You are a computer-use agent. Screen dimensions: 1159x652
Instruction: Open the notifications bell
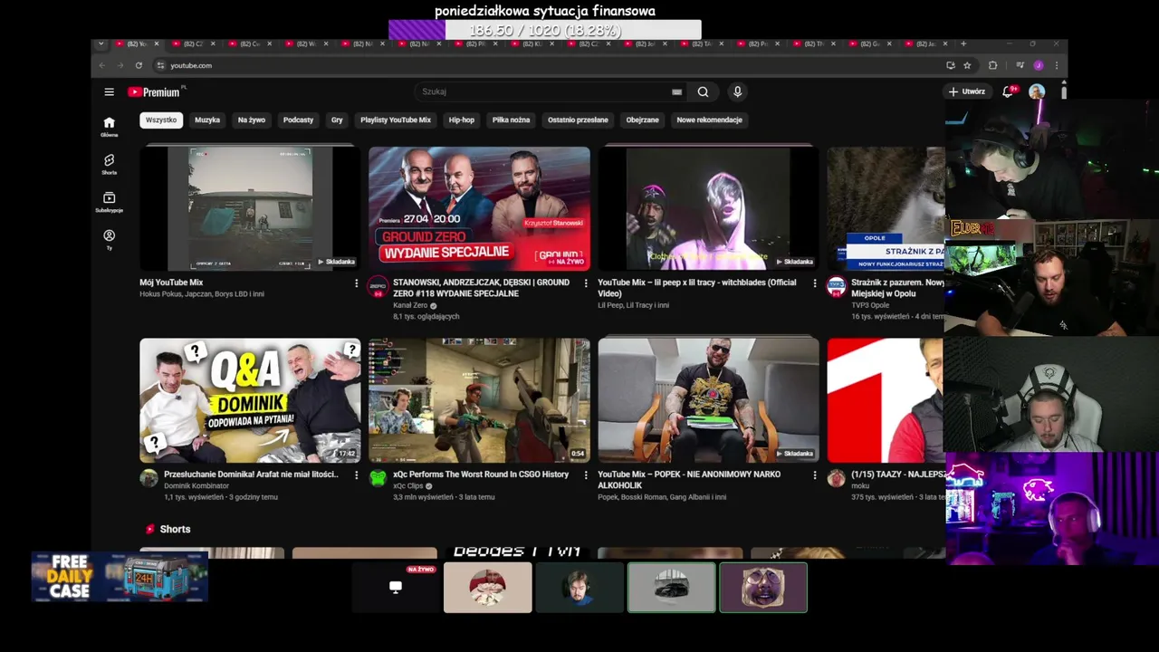point(1008,91)
